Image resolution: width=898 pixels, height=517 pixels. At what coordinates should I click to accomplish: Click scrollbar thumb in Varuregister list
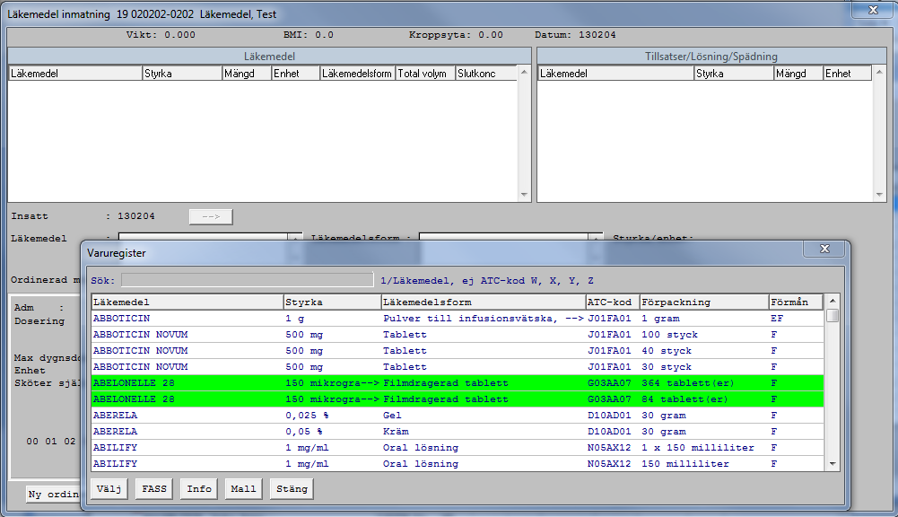(x=833, y=315)
